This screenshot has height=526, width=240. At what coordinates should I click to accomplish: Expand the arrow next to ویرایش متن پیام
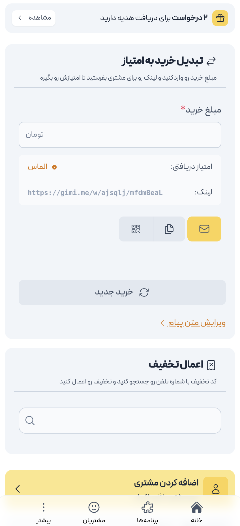coord(162,323)
